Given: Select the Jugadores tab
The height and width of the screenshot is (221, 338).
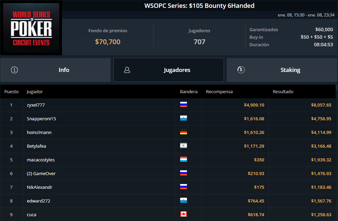Looking at the screenshot, I should pos(168,70).
